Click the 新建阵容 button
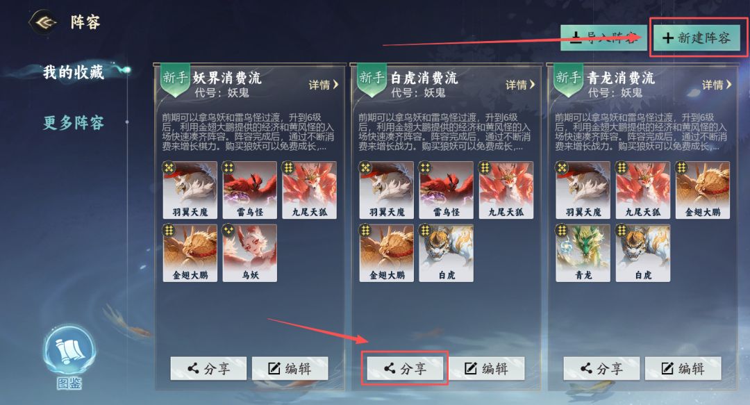 pos(697,38)
